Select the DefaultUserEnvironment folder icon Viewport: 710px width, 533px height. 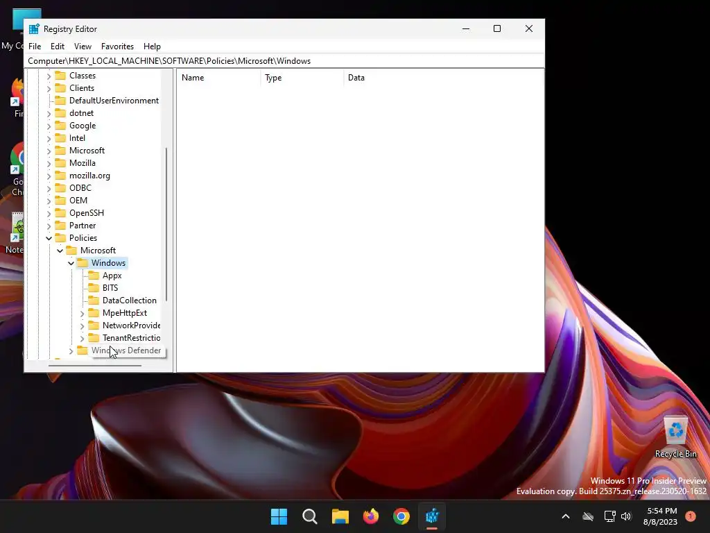click(60, 101)
